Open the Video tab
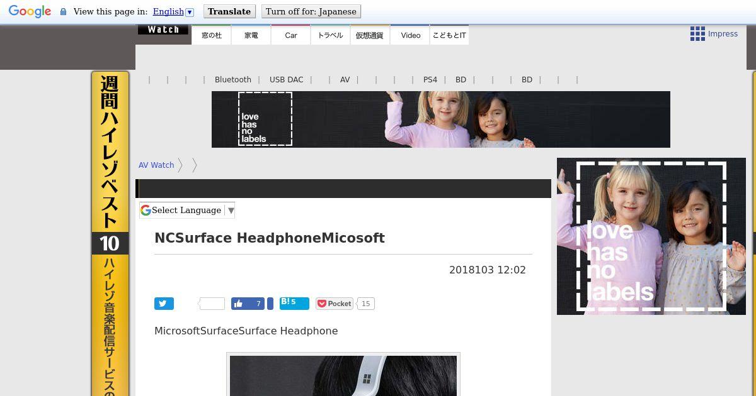This screenshot has width=756, height=396. [x=410, y=35]
